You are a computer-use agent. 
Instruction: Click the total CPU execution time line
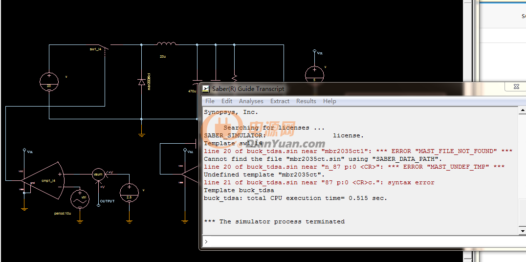coord(296,198)
